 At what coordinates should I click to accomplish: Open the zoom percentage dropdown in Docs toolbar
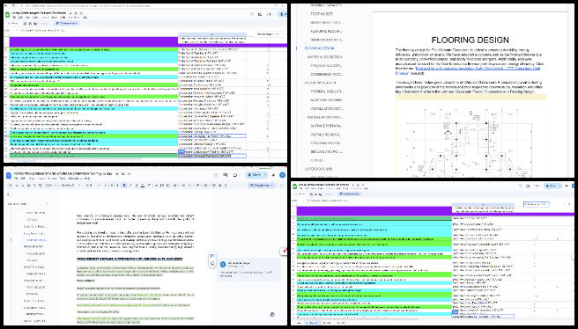coord(50,185)
